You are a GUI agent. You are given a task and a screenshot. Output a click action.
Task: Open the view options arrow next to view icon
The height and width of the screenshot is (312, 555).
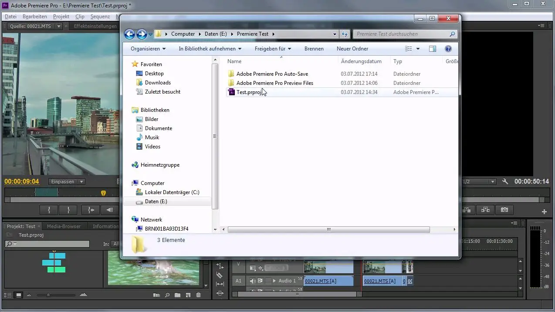pos(418,49)
